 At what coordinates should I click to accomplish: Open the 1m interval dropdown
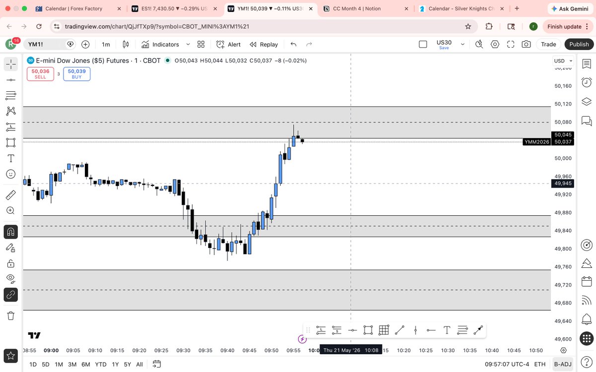pyautogui.click(x=106, y=44)
